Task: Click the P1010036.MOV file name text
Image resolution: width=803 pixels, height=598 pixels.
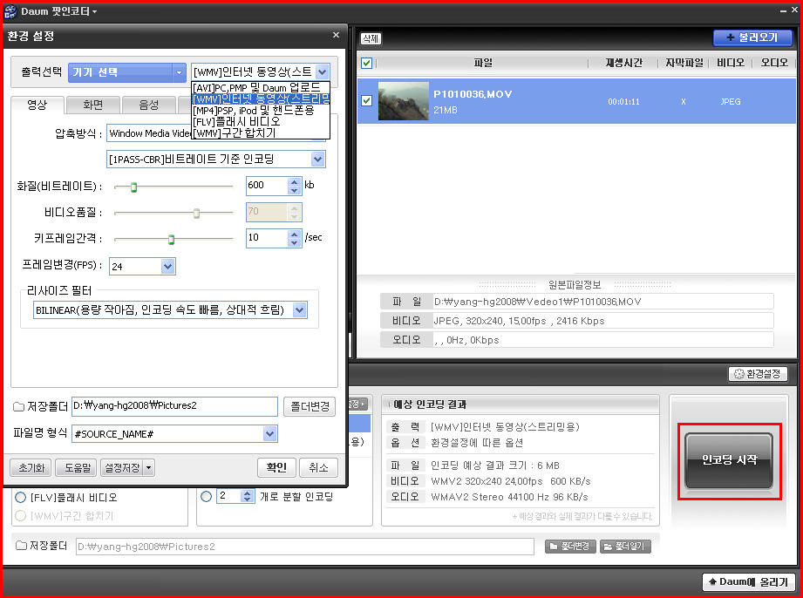Action: point(473,94)
